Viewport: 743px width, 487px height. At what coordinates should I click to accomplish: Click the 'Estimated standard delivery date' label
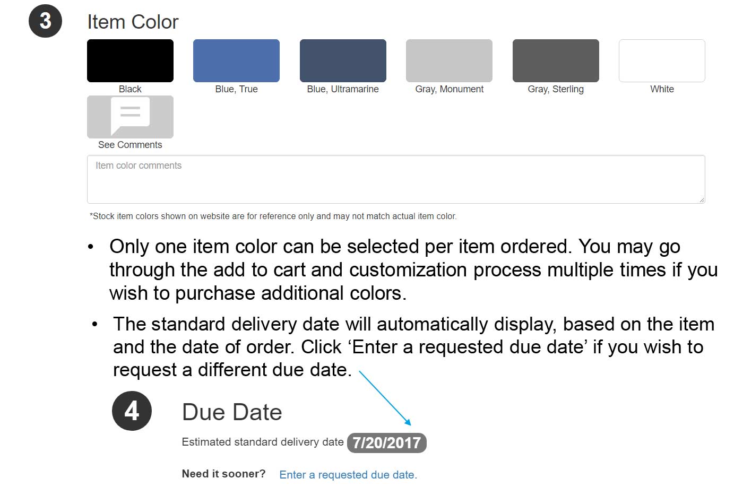tap(263, 442)
